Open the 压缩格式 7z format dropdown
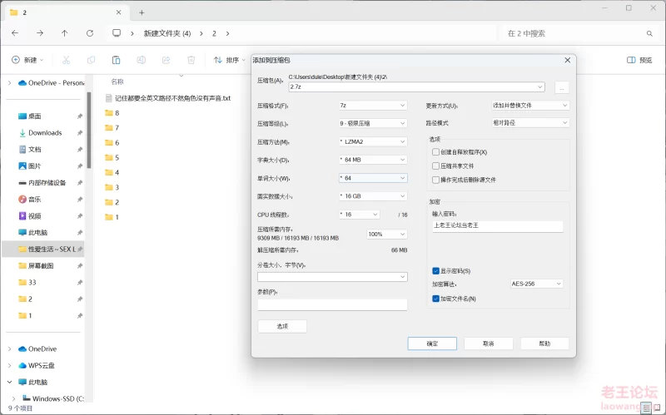The height and width of the screenshot is (415, 666). coord(372,106)
